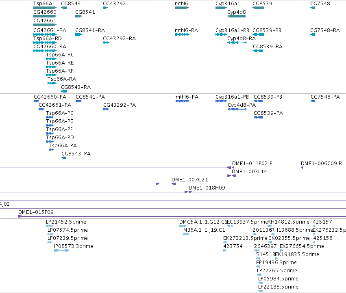Select transcript Tsp66A-RA
The height and width of the screenshot is (293, 346).
point(52,83)
